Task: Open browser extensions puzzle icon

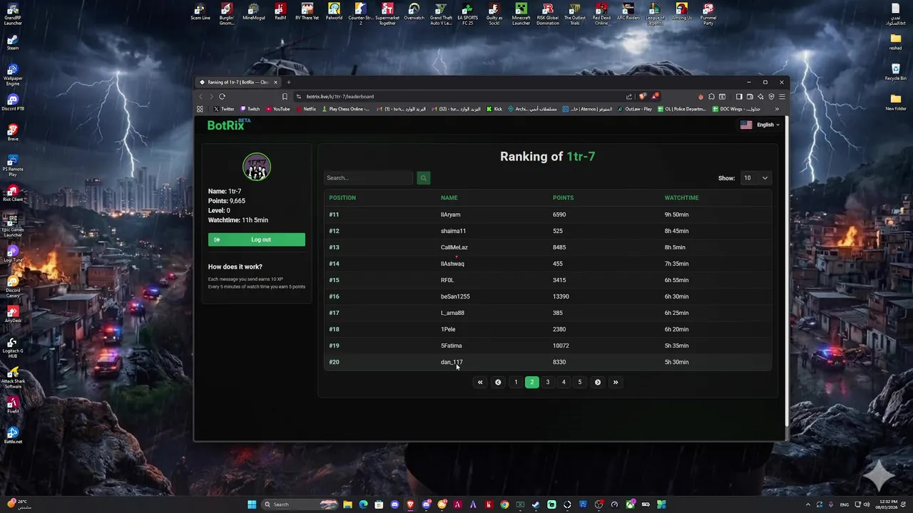Action: 711,96
